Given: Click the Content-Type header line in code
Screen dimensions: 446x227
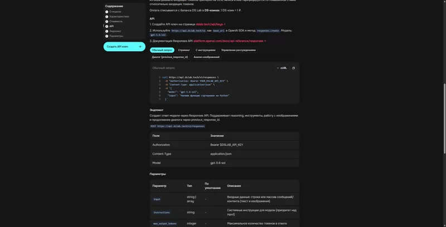Looking at the screenshot, I should coord(190,85).
